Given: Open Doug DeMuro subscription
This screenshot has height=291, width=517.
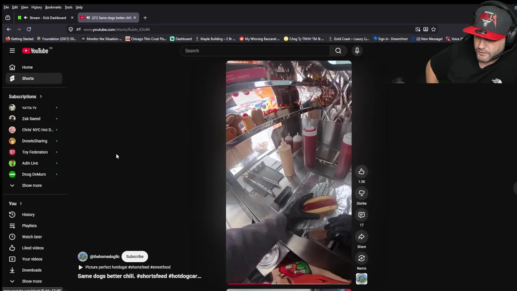Looking at the screenshot, I should click(x=34, y=174).
